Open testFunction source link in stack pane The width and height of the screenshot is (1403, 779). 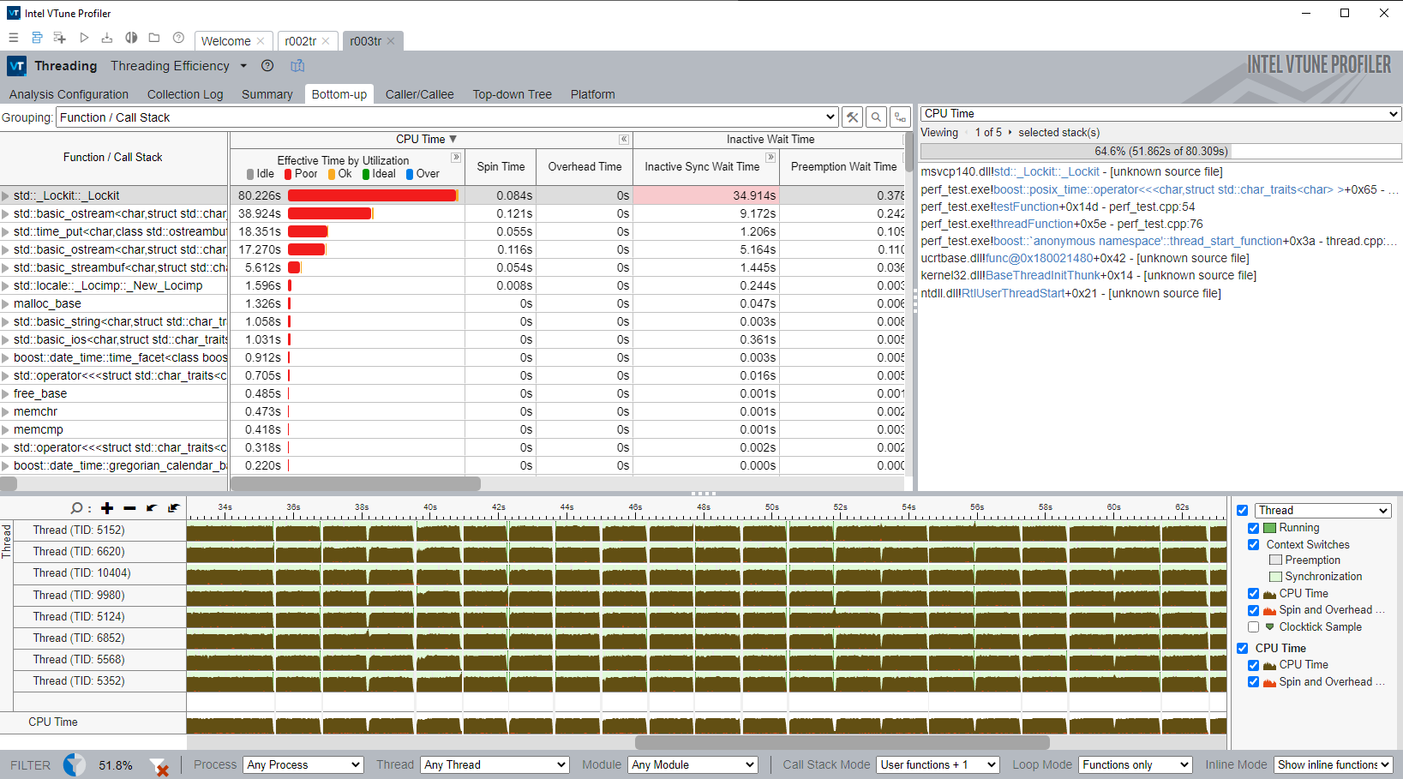pyautogui.click(x=1026, y=207)
